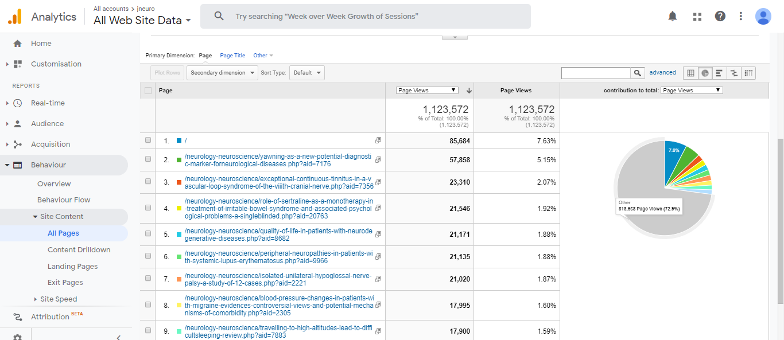Open the help question mark icon
Screen dimensions: 784x340
coord(720,17)
